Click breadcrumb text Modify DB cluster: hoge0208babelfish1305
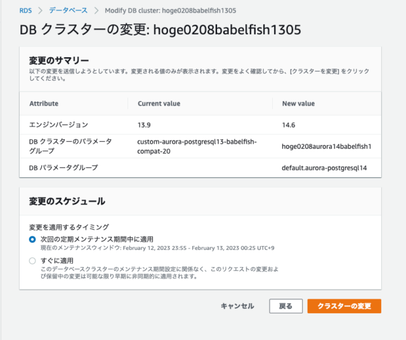Image resolution: width=406 pixels, height=340 pixels. [171, 11]
